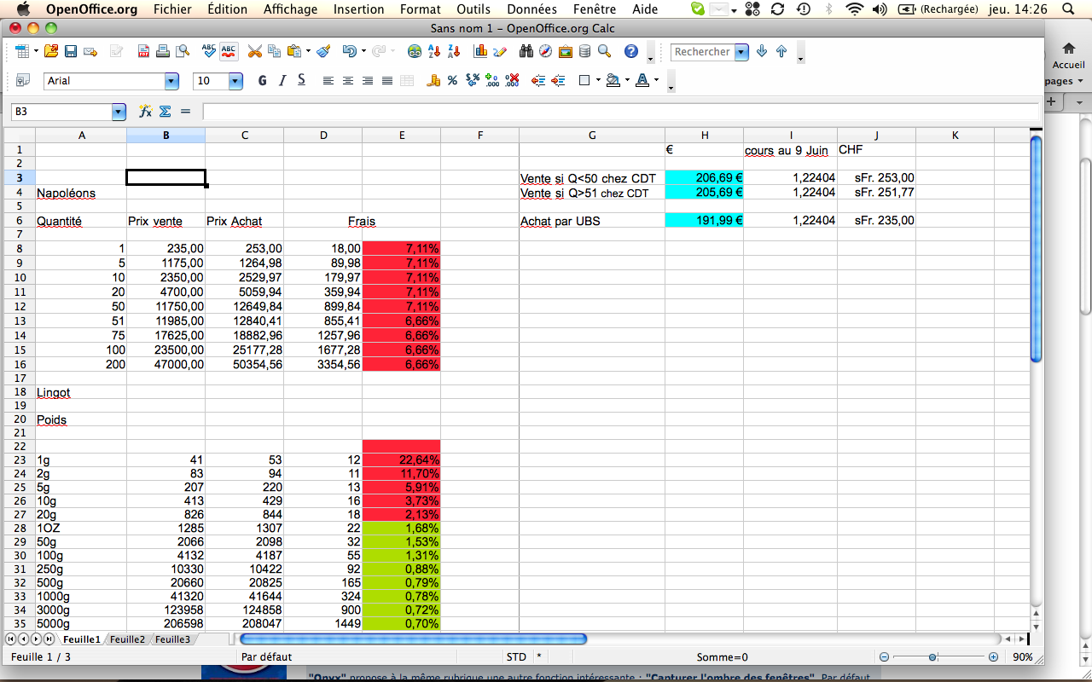Screen dimensions: 1092x682
Task: Click the Function Wizard button
Action: (145, 112)
